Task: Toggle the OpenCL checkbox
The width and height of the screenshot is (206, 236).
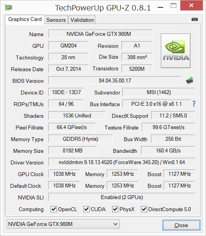Action: [x=54, y=209]
